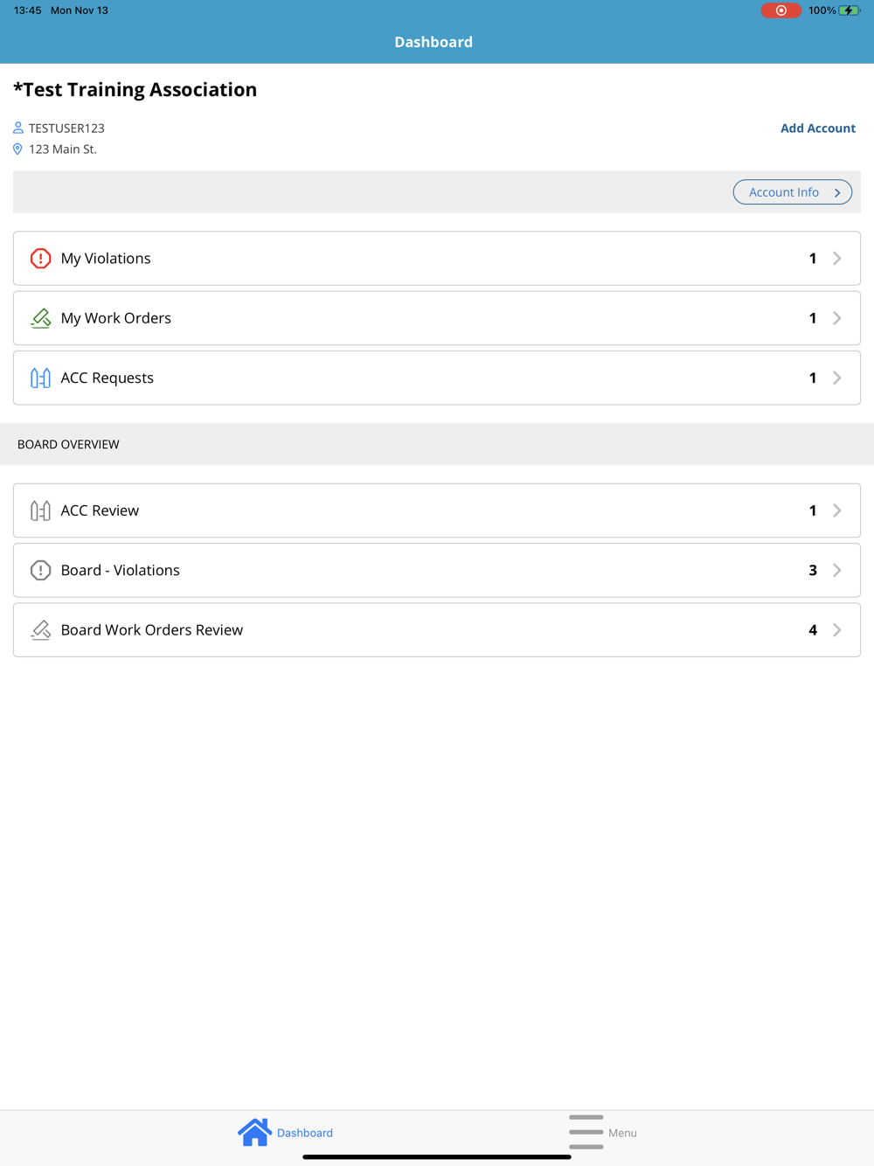Click the Board - Violations alert icon

tap(40, 570)
